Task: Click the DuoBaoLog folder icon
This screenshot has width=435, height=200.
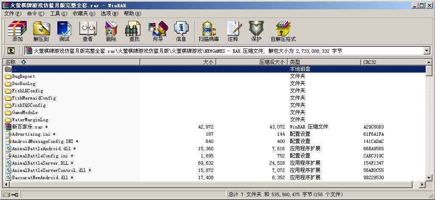Action: tap(8, 83)
